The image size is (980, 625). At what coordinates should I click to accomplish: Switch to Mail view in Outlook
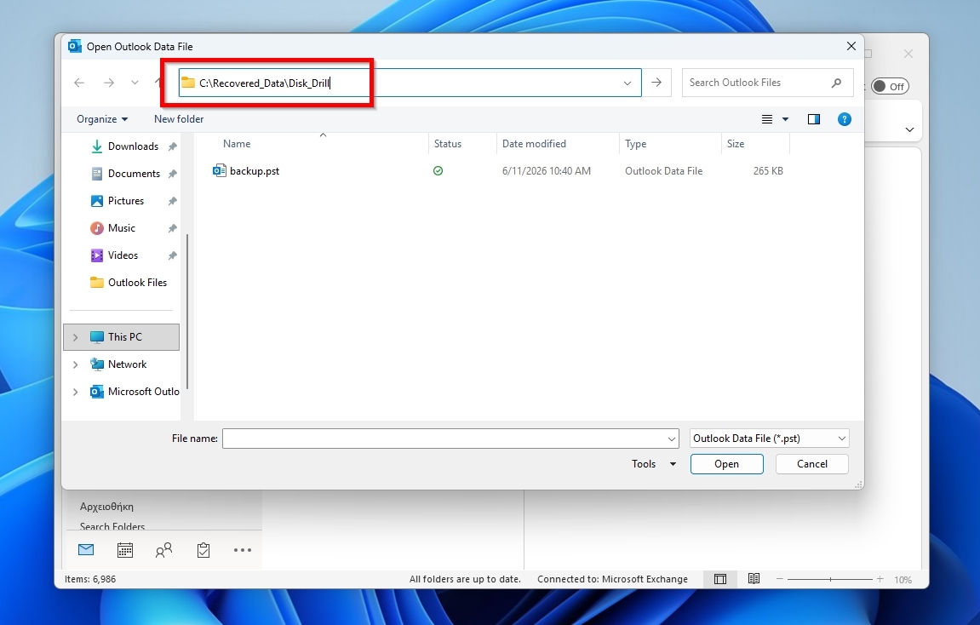(x=86, y=550)
